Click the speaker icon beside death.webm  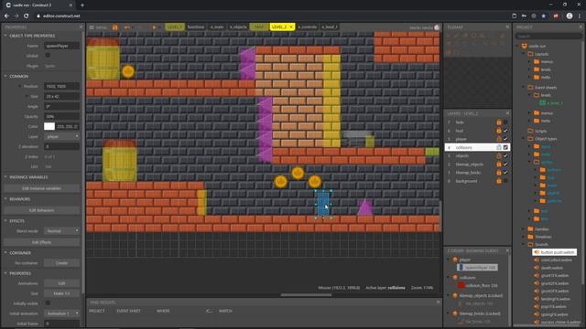(537, 268)
